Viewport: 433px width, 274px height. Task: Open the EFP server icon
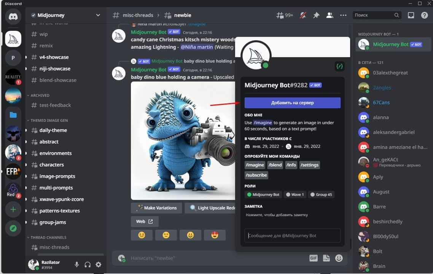[x=13, y=172]
